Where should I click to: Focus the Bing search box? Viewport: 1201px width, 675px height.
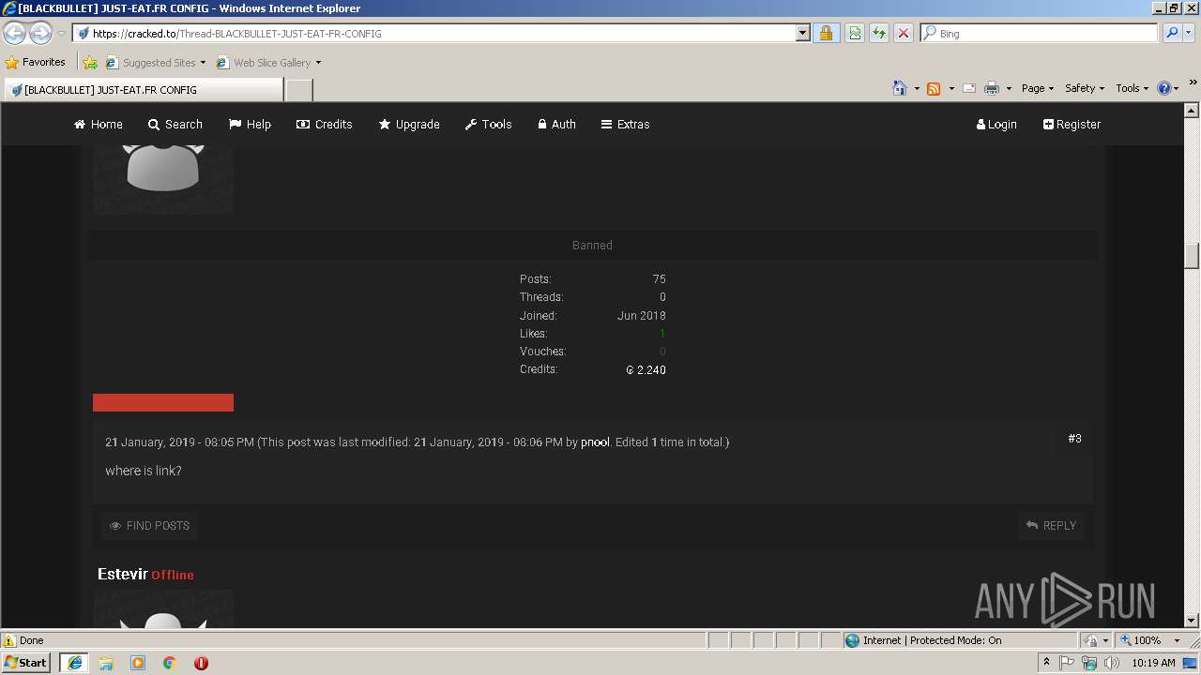[x=1040, y=33]
